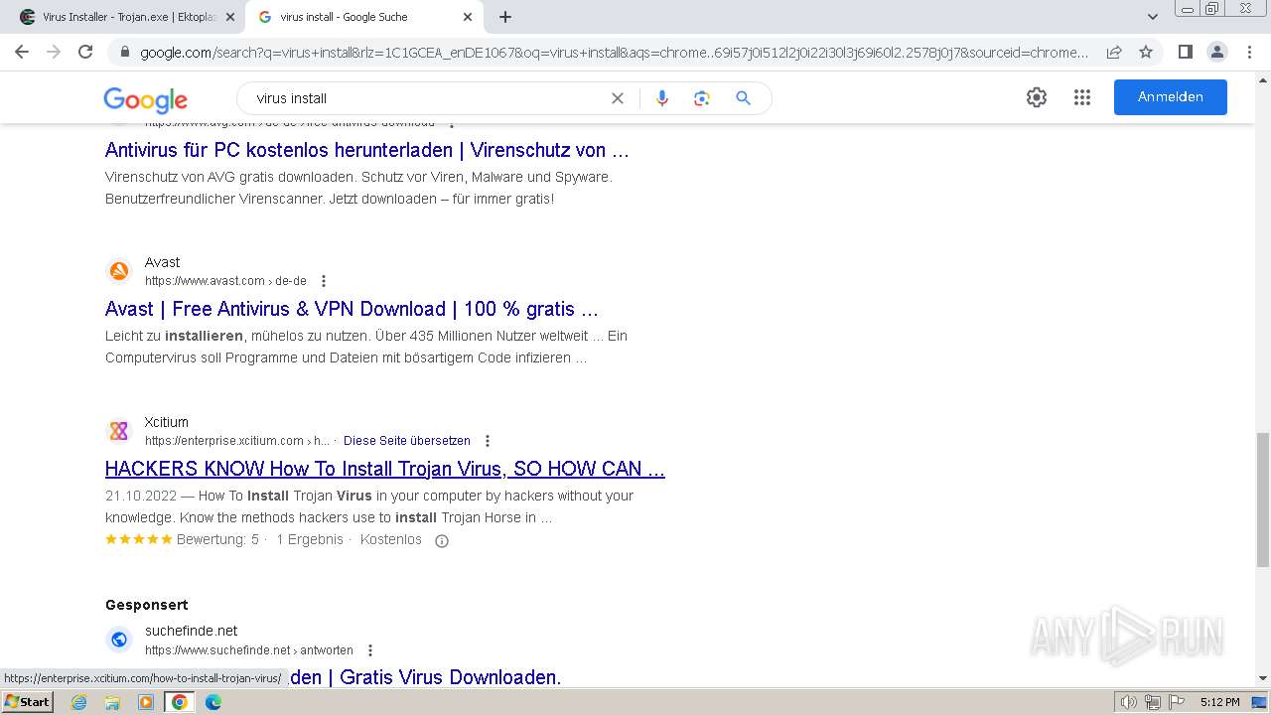
Task: Open Internet Explorer from taskbar
Action: pyautogui.click(x=79, y=702)
